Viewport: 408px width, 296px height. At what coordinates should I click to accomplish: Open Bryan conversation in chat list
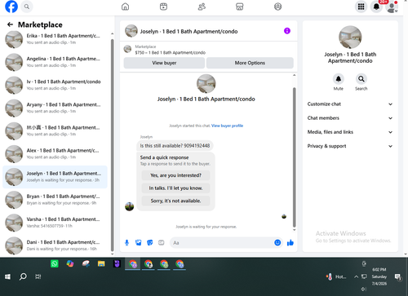55,200
